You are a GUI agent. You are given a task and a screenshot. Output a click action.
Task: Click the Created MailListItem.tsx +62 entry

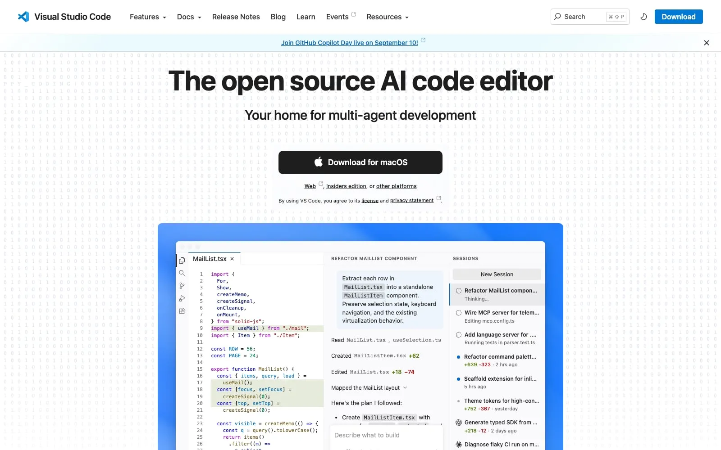375,356
